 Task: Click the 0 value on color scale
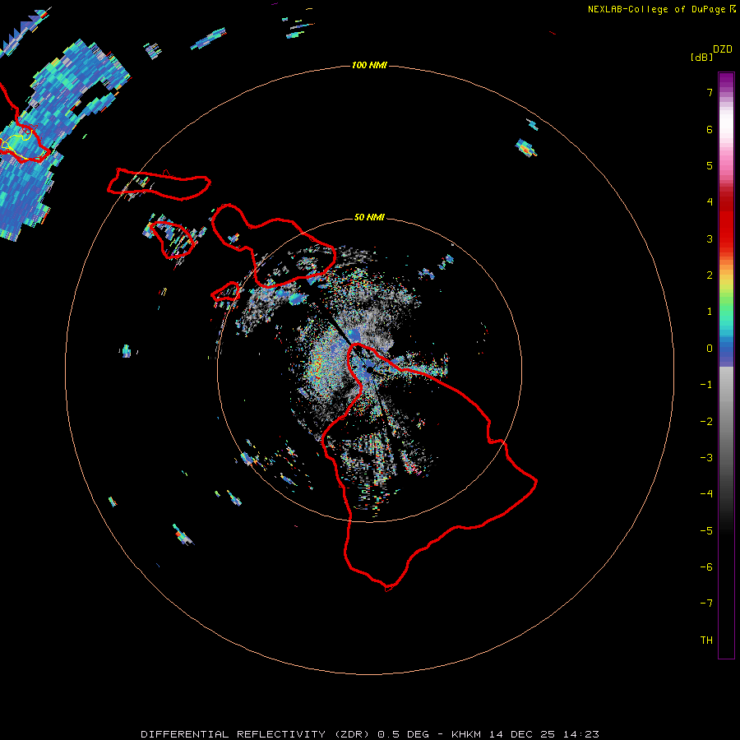click(710, 349)
